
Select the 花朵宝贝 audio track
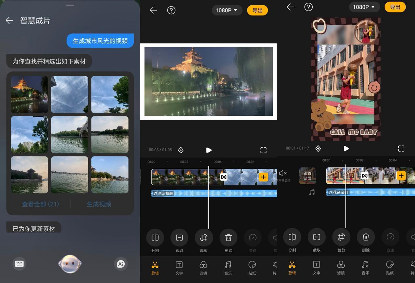370,192
